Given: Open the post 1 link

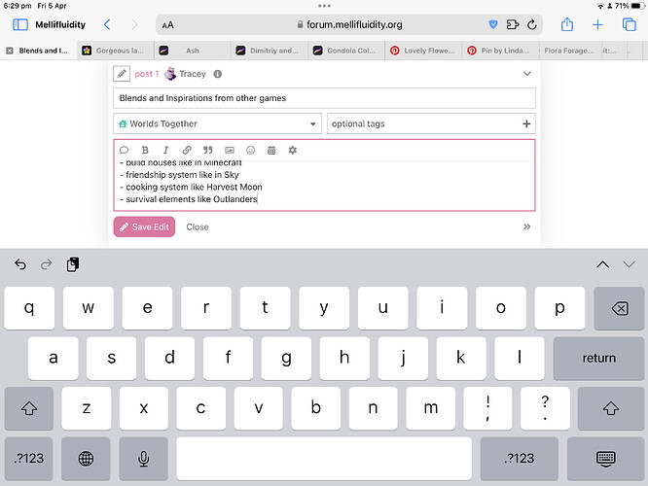Looking at the screenshot, I should [147, 74].
